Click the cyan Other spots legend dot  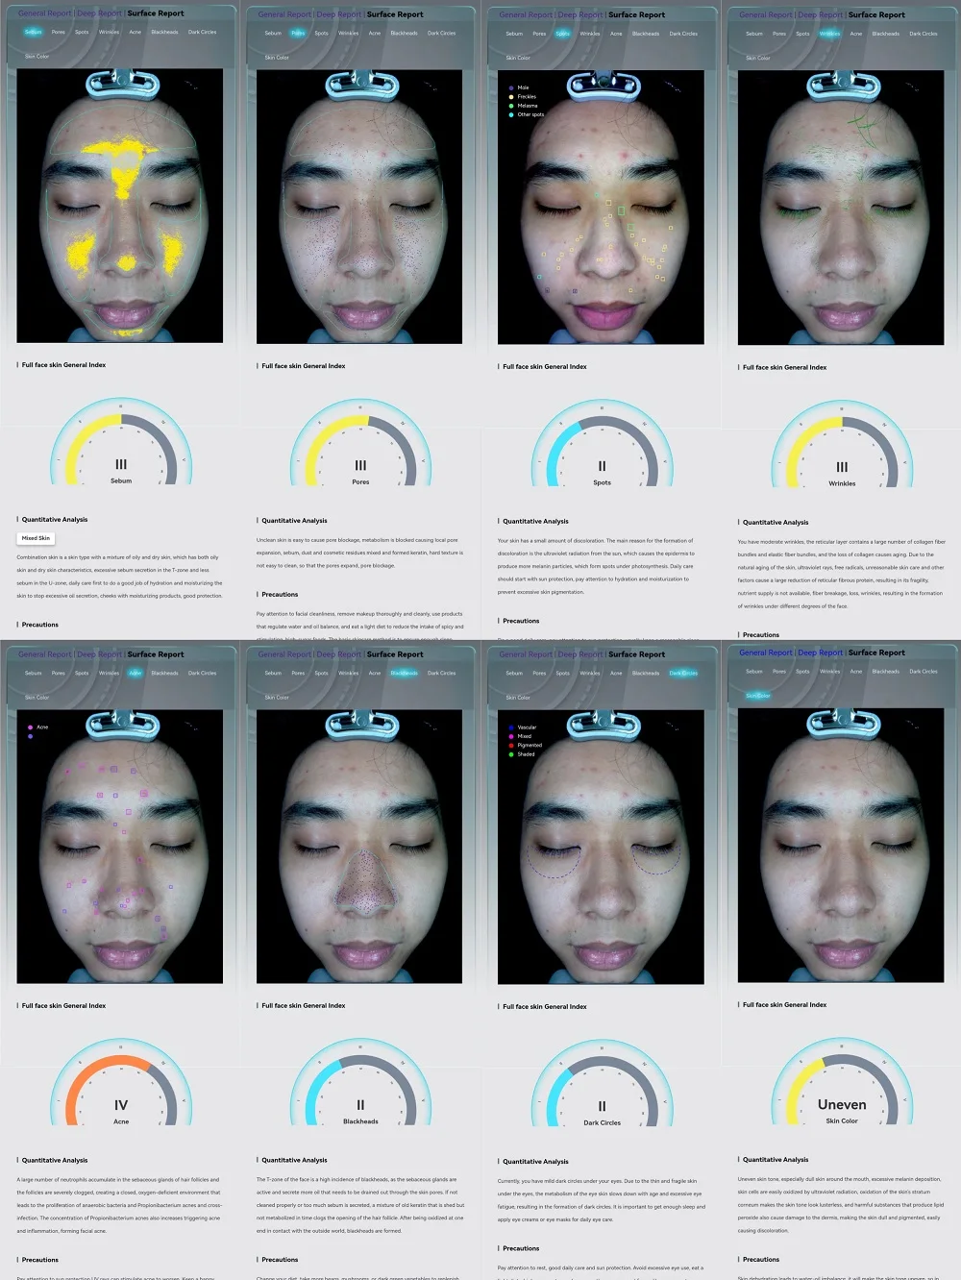tap(511, 114)
